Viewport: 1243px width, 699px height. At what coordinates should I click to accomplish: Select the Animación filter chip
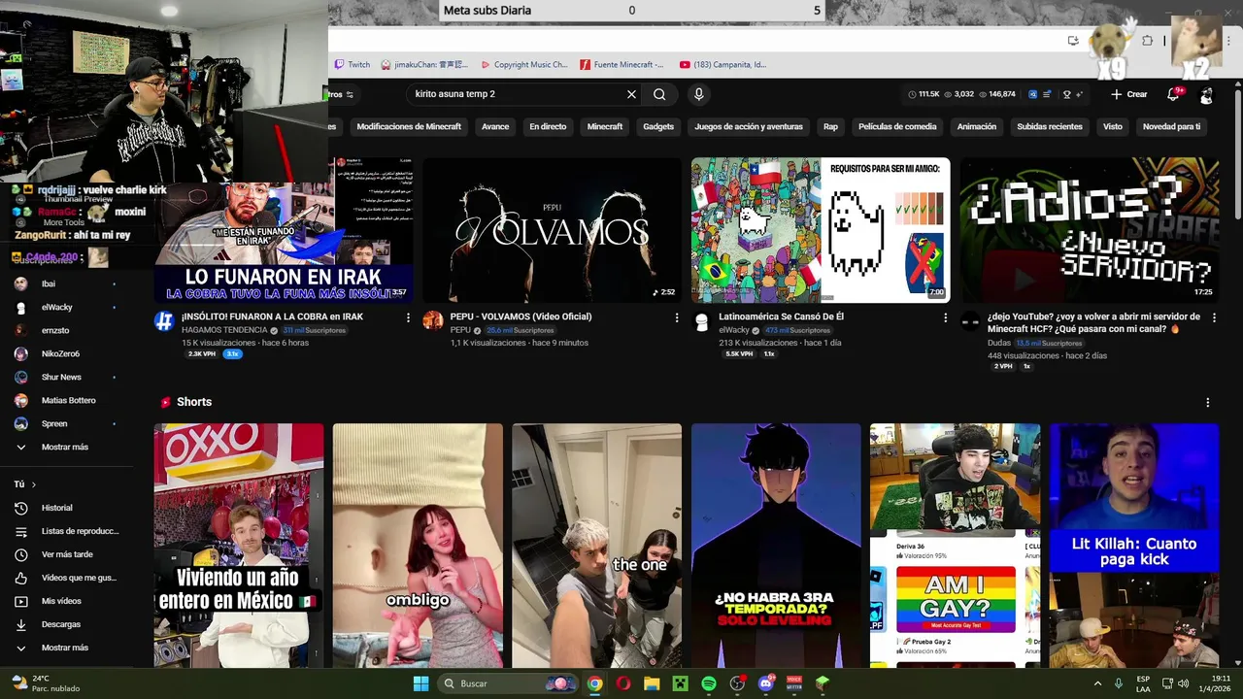click(977, 126)
